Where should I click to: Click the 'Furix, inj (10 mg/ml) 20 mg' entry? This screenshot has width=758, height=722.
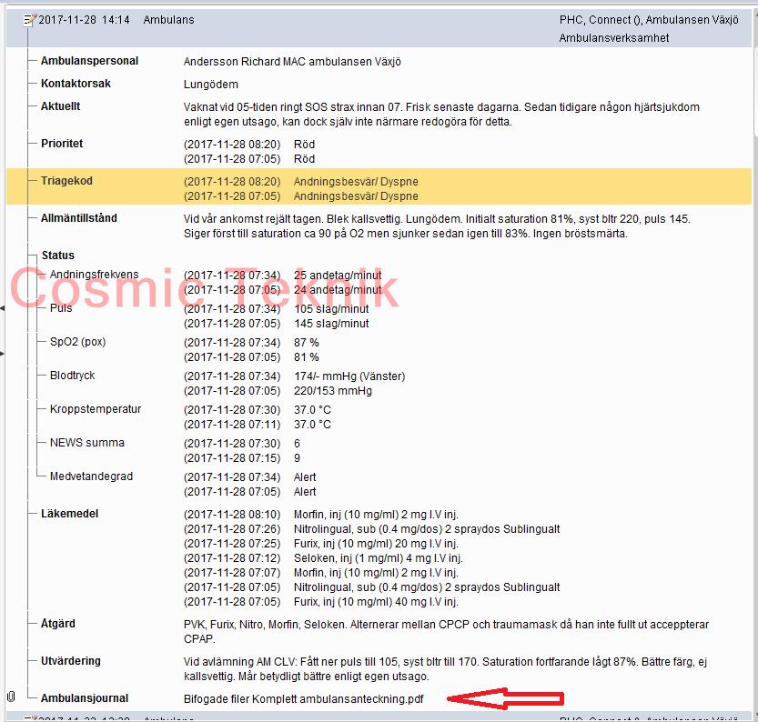pyautogui.click(x=376, y=544)
